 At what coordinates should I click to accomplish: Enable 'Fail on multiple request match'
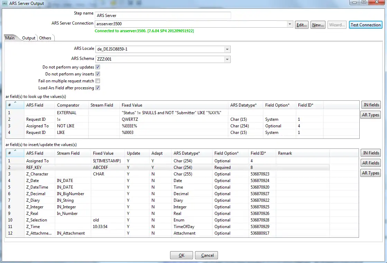click(x=98, y=81)
